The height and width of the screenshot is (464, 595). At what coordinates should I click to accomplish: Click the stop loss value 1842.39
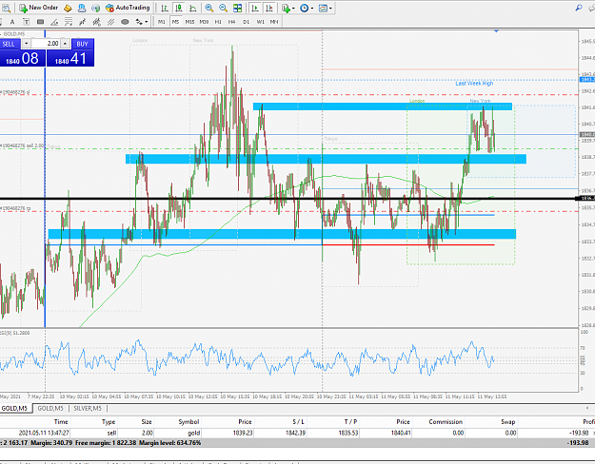[x=296, y=433]
